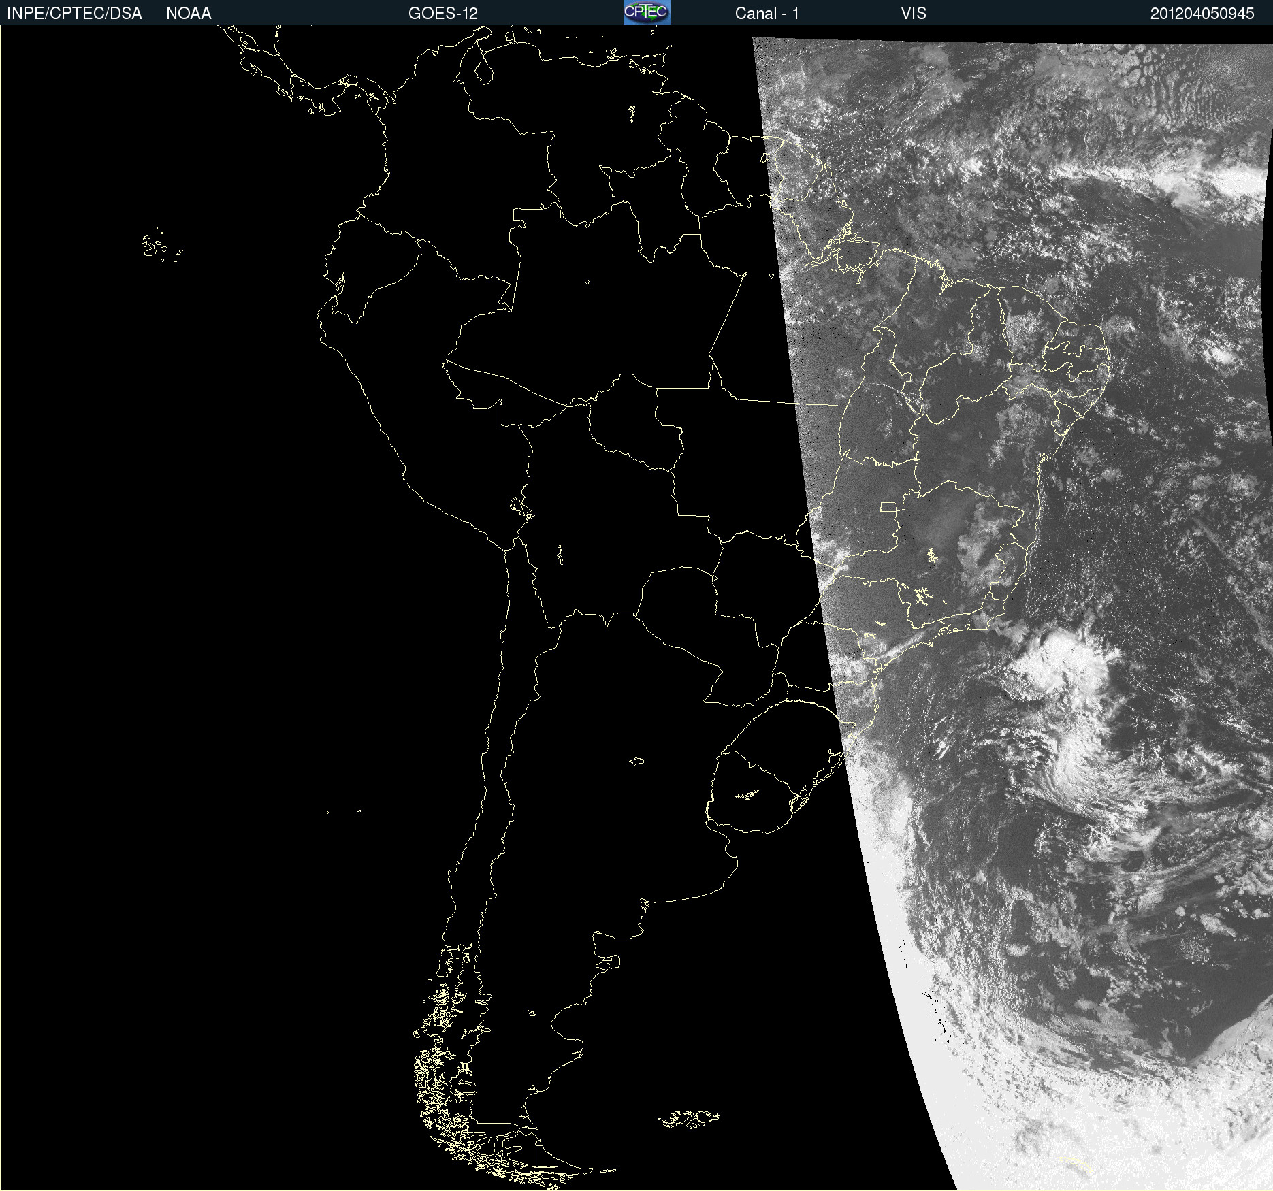The image size is (1273, 1191).
Task: Click the CPTEC logo in header
Action: point(647,12)
